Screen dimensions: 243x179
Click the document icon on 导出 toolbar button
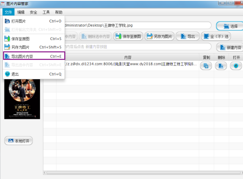point(183,36)
